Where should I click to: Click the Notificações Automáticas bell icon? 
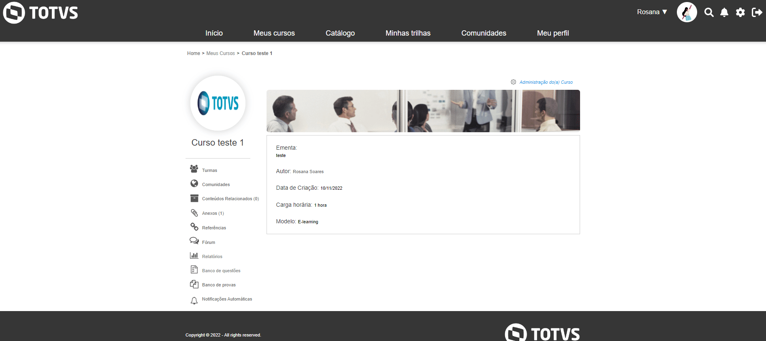pos(194,301)
